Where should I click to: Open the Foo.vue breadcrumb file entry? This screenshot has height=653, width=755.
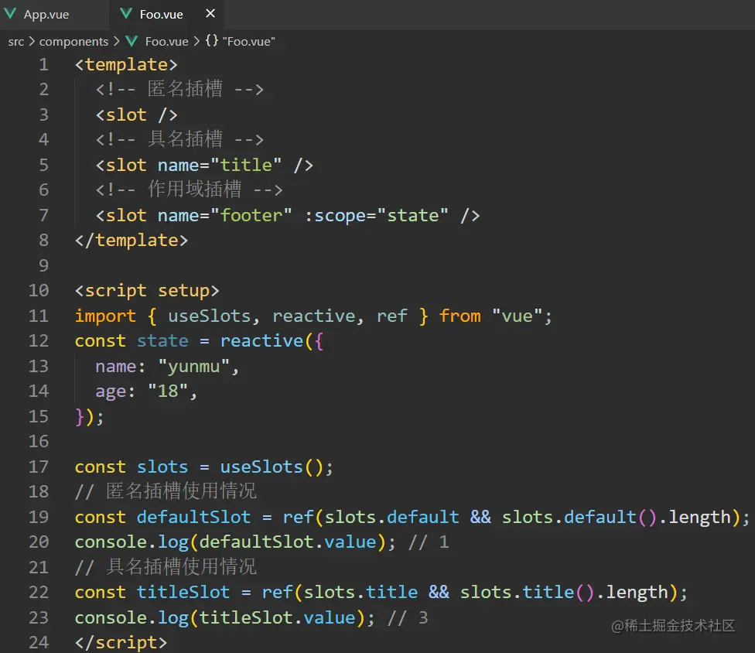pyautogui.click(x=166, y=42)
